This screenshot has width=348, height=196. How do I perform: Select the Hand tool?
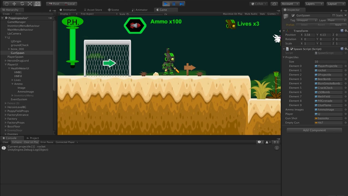tap(7, 4)
